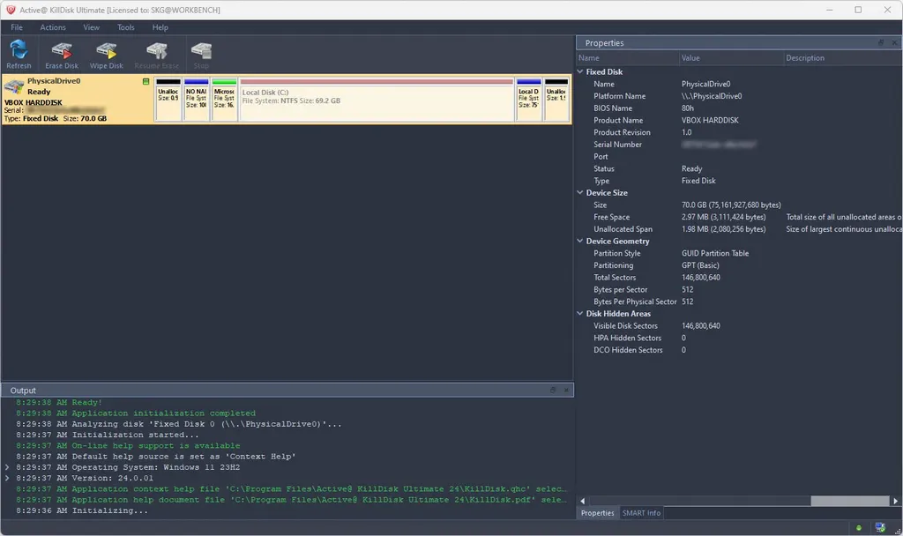Click the 'On-line help support is available' log line

point(128,445)
